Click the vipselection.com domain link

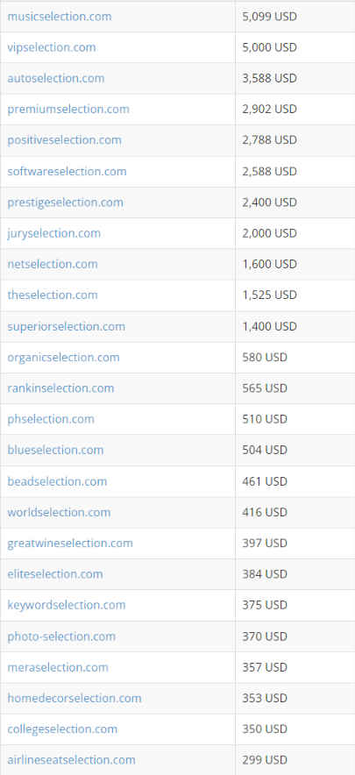(x=52, y=47)
